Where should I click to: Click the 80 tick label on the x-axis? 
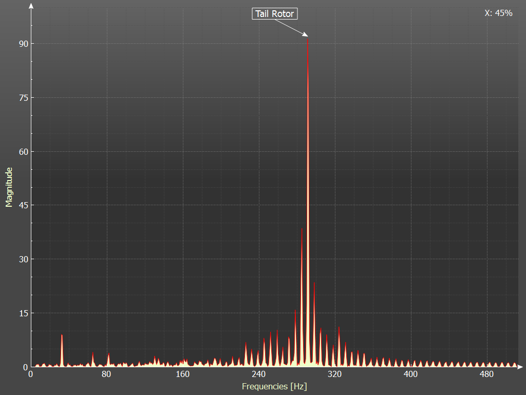107,374
